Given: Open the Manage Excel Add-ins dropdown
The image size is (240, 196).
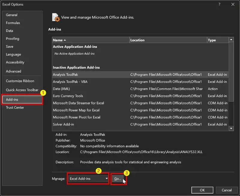Looking at the screenshot, I should pos(88,179).
